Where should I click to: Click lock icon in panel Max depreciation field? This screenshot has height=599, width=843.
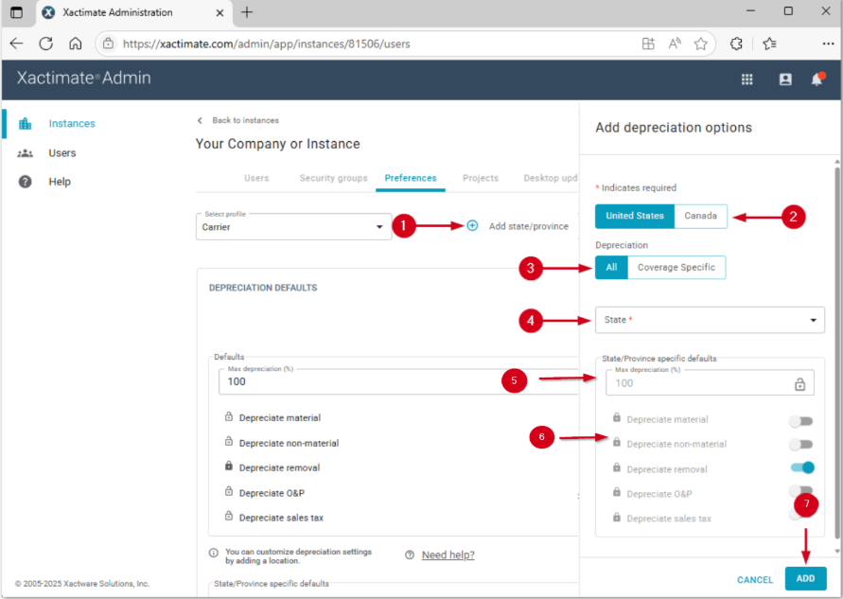(800, 384)
